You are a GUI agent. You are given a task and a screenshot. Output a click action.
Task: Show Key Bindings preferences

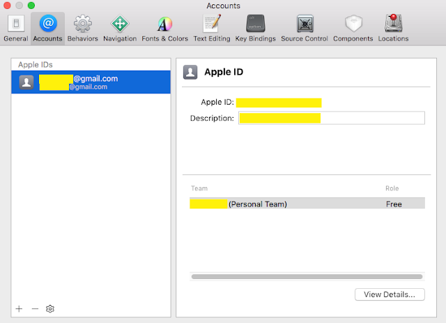click(x=256, y=29)
